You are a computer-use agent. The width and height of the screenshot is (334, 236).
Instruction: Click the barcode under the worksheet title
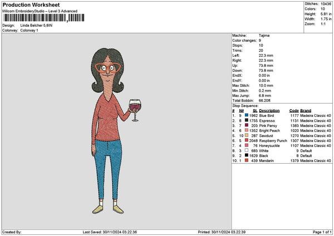click(44, 18)
